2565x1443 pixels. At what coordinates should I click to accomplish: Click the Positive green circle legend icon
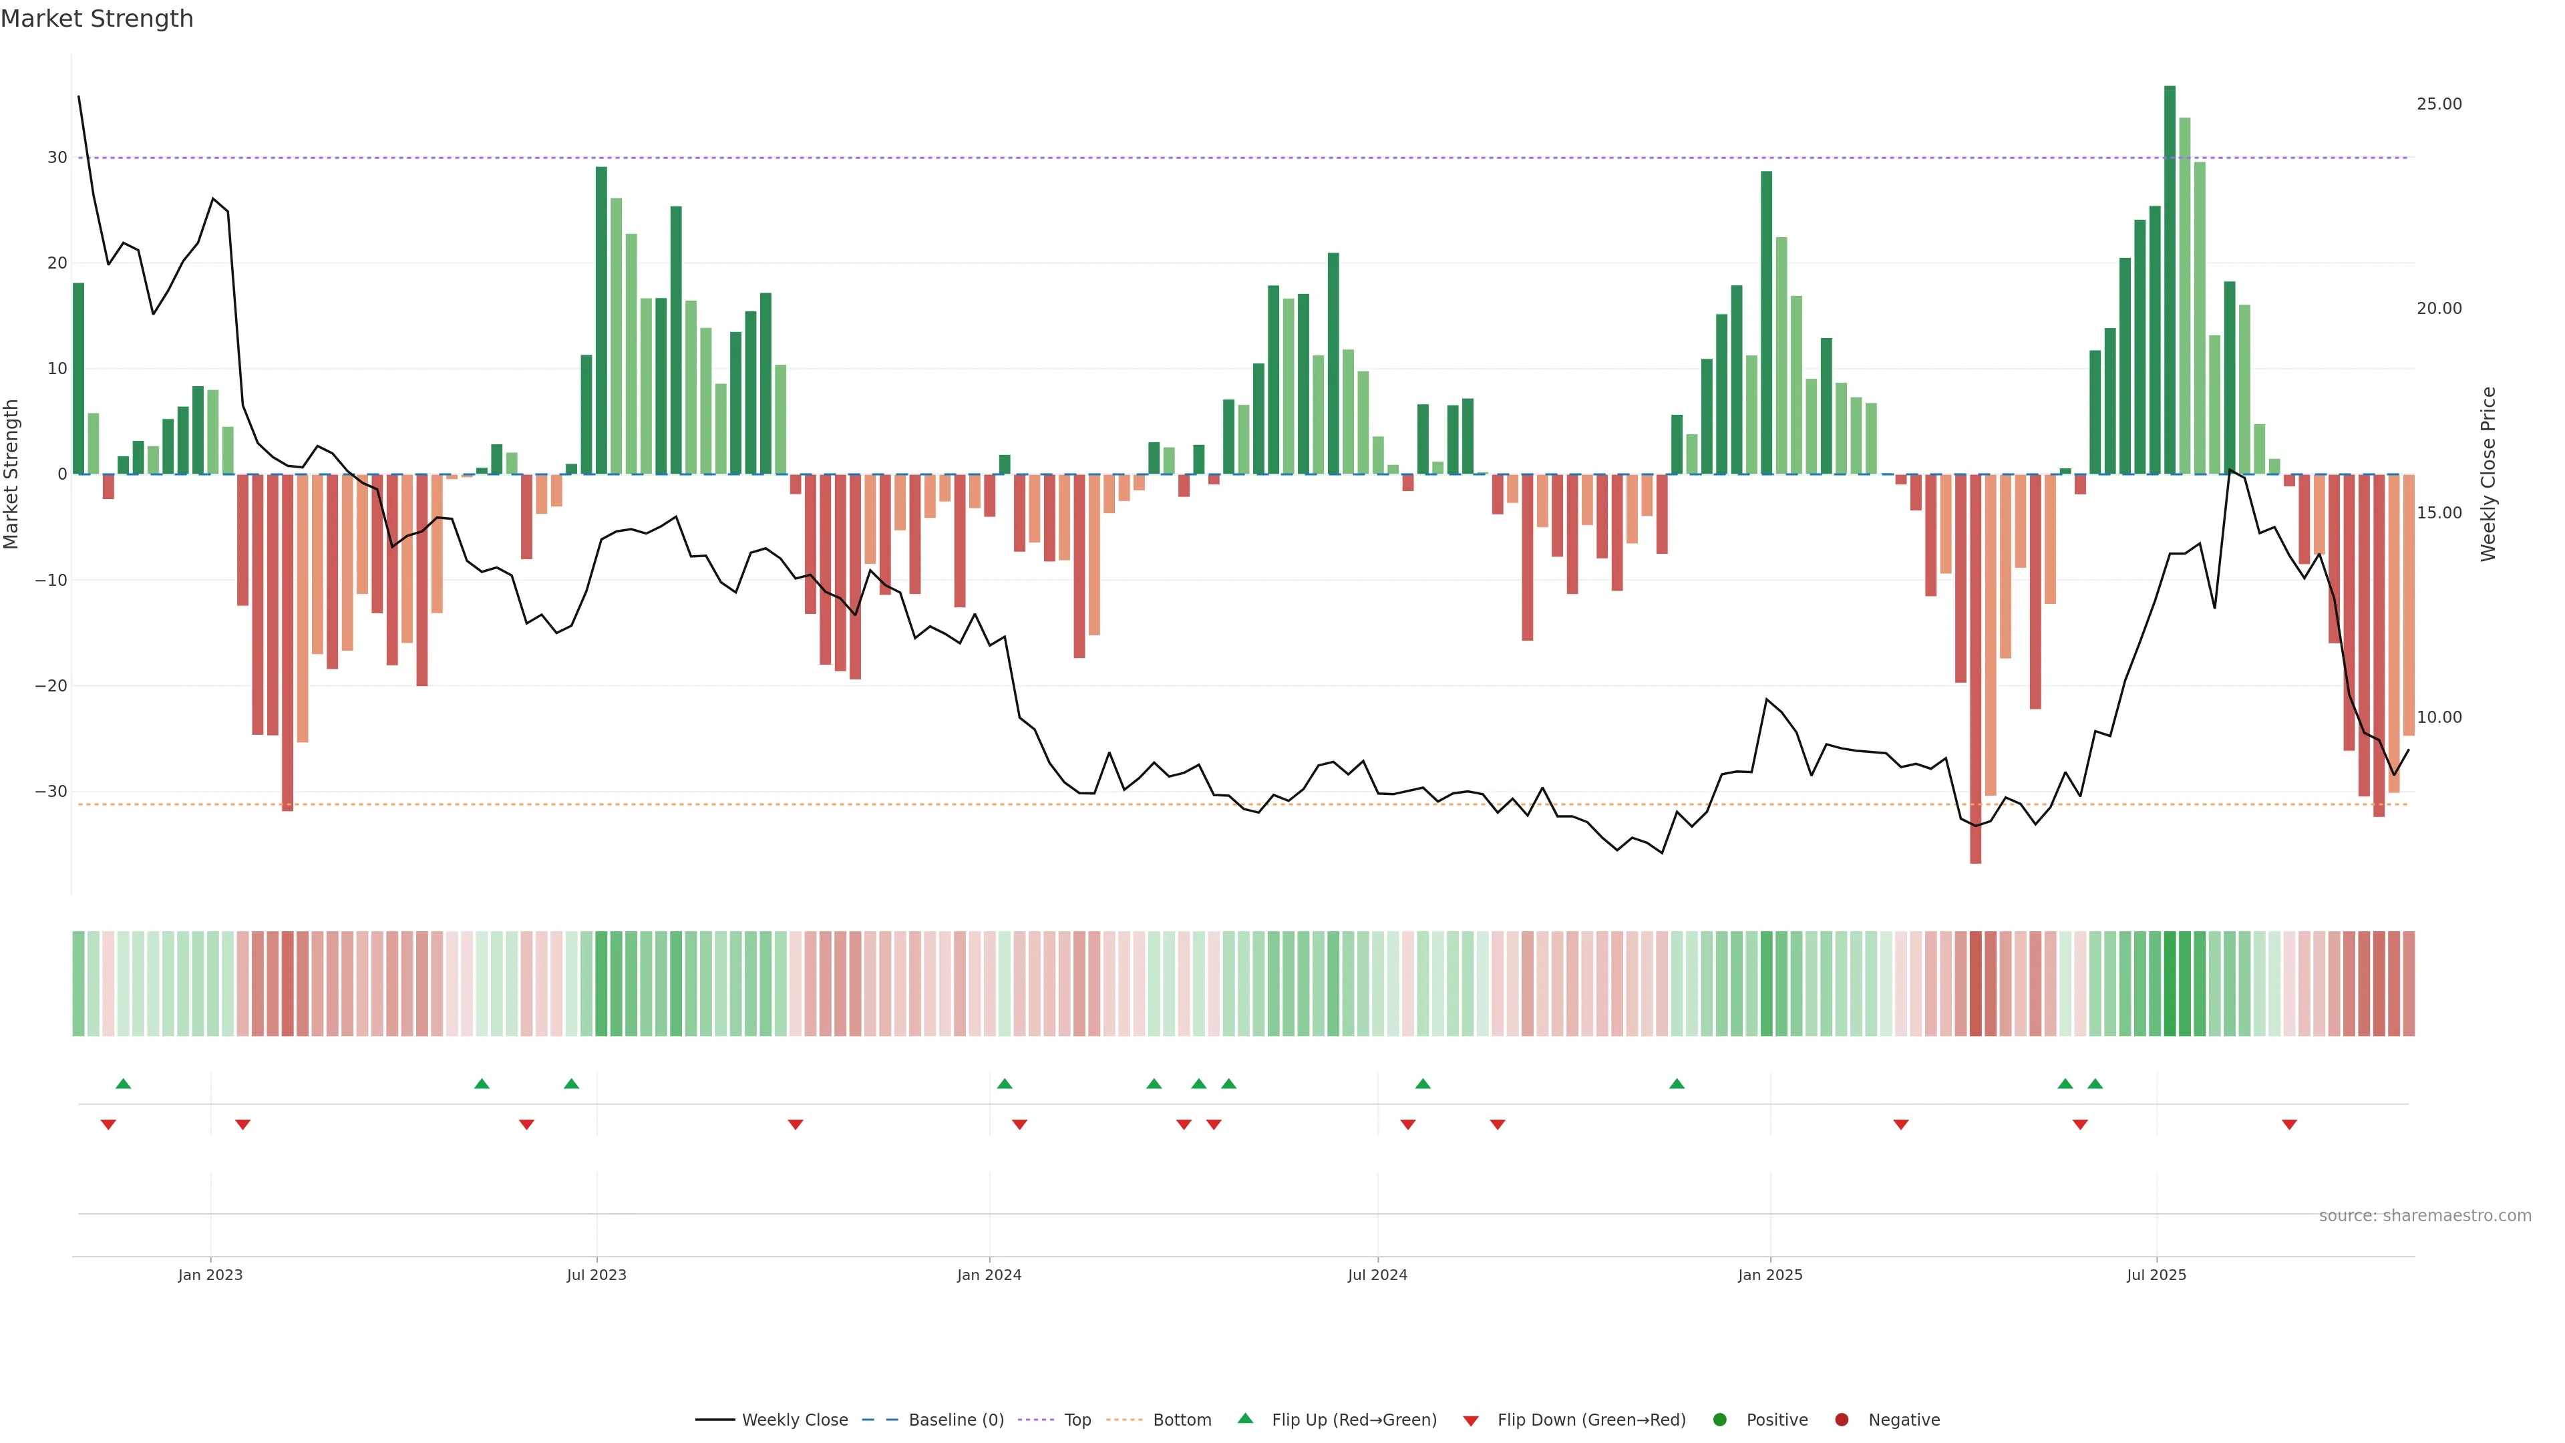(x=1719, y=1420)
